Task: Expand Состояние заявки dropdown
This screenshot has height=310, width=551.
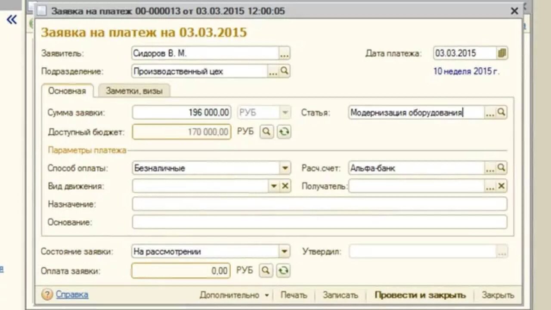Action: (x=285, y=251)
